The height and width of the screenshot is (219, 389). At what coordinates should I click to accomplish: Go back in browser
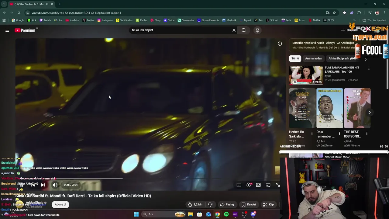tap(4, 13)
